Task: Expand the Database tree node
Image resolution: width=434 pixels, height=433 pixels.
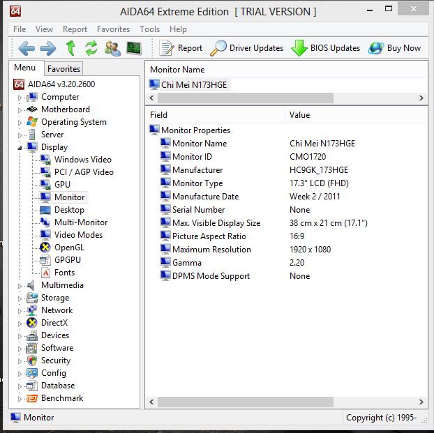Action: (20, 386)
